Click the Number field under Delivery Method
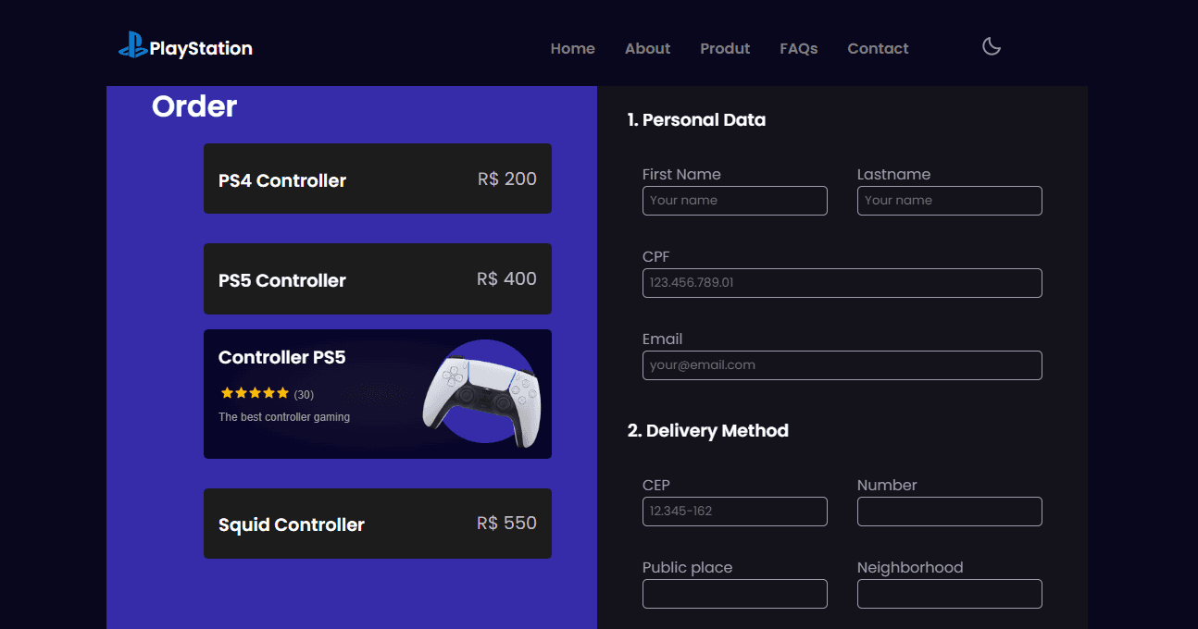1198x629 pixels. point(950,512)
